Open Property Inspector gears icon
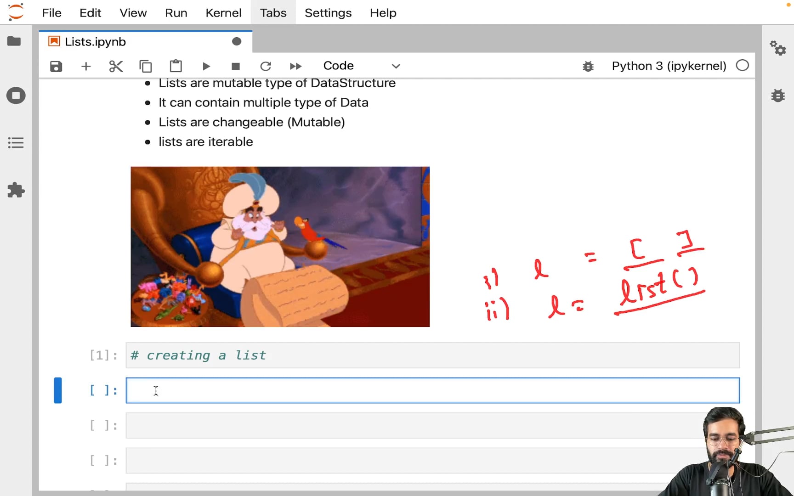Viewport: 794px width, 496px height. pyautogui.click(x=778, y=48)
